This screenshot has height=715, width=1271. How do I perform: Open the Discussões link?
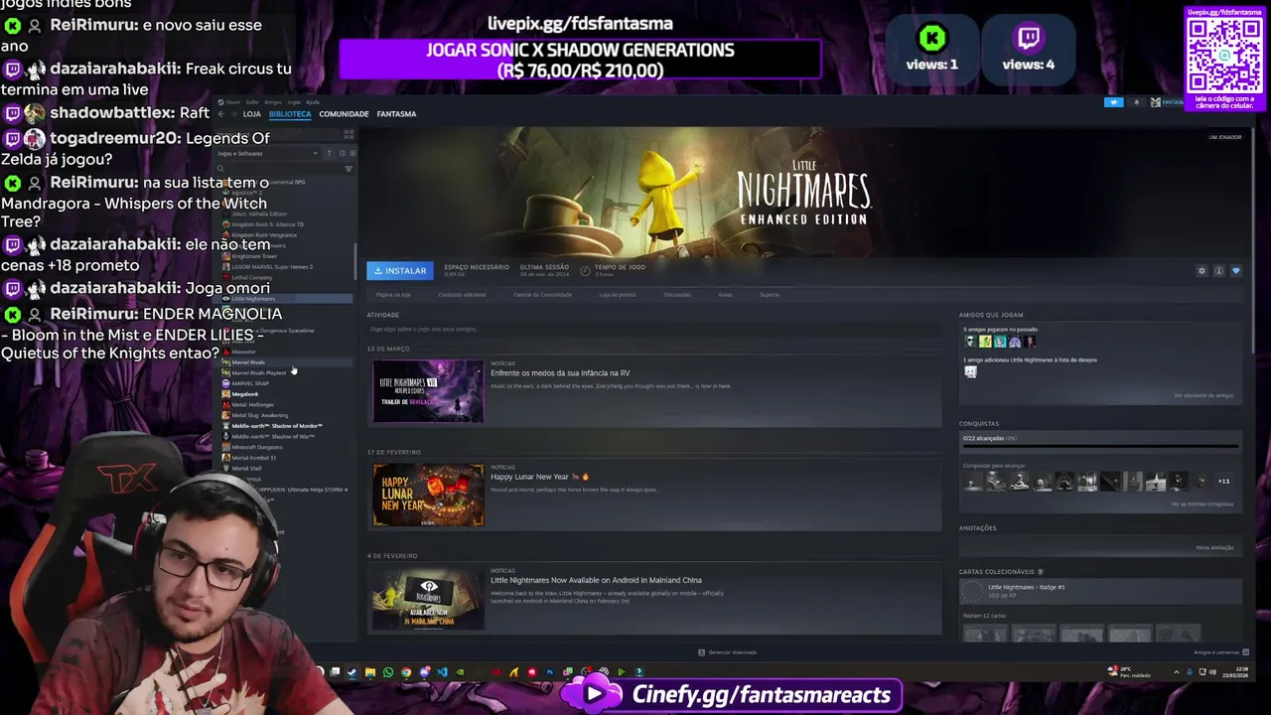click(677, 295)
